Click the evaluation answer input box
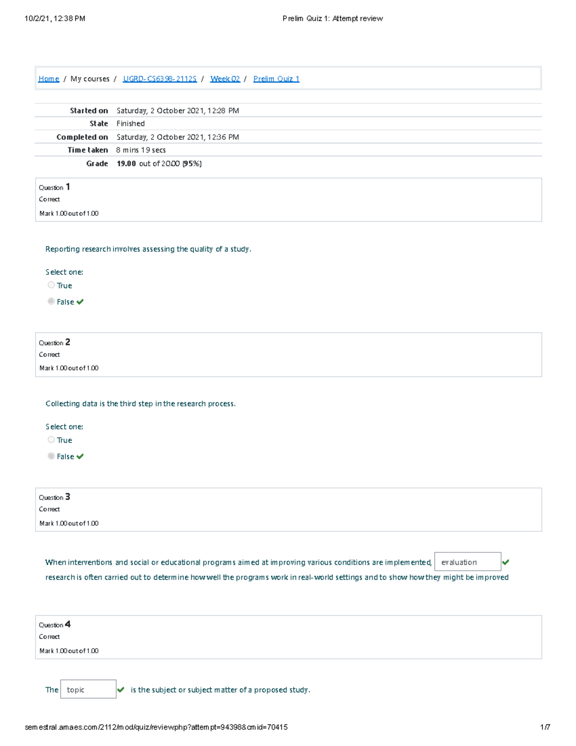This screenshot has height=746, width=576. (x=468, y=562)
